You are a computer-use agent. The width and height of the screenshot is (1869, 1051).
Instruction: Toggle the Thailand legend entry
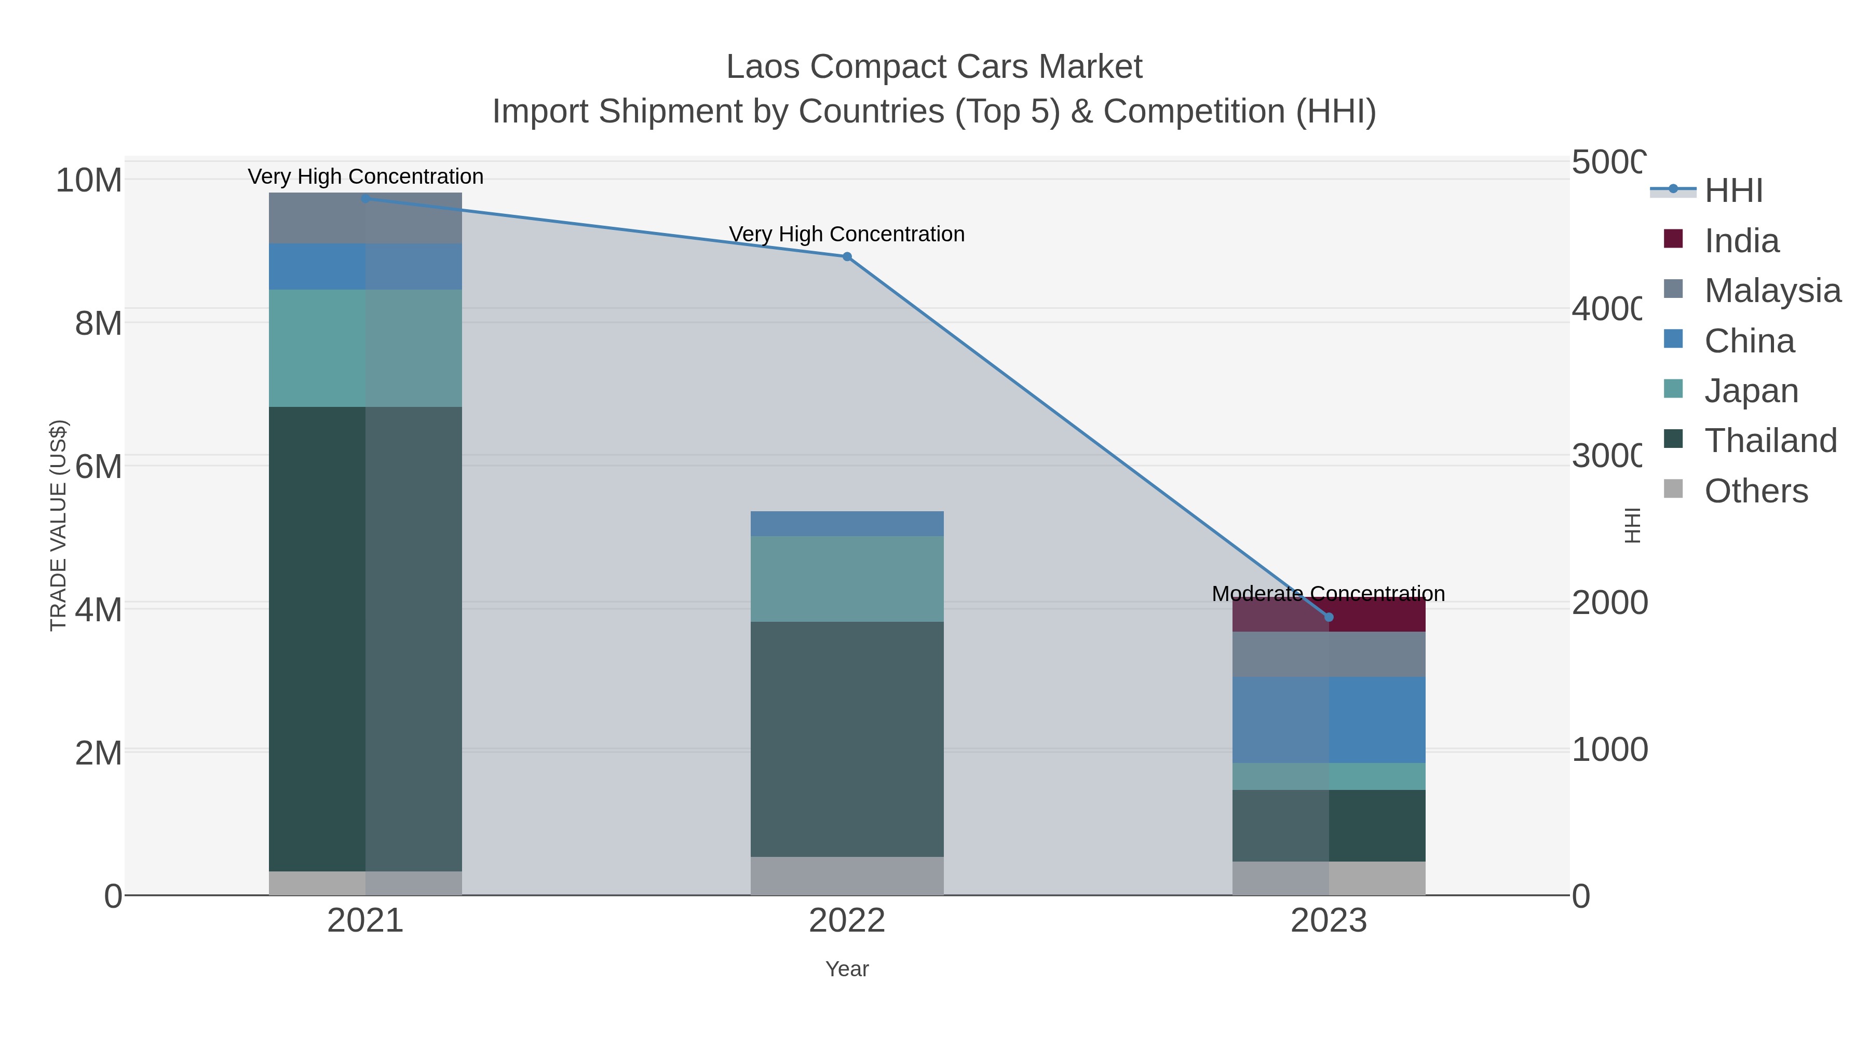pos(1750,440)
